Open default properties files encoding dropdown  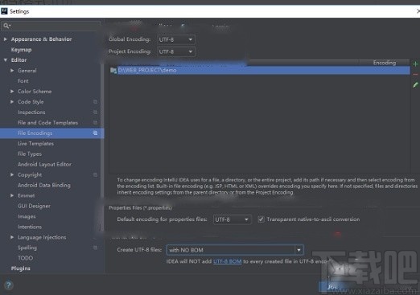tap(232, 219)
